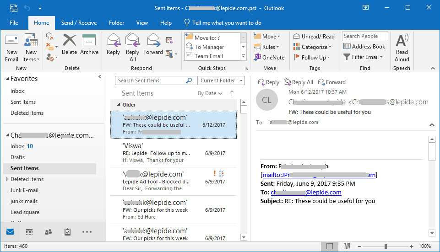Open the Inbox folder with 10 unread
The width and height of the screenshot is (440, 252).
(22, 146)
